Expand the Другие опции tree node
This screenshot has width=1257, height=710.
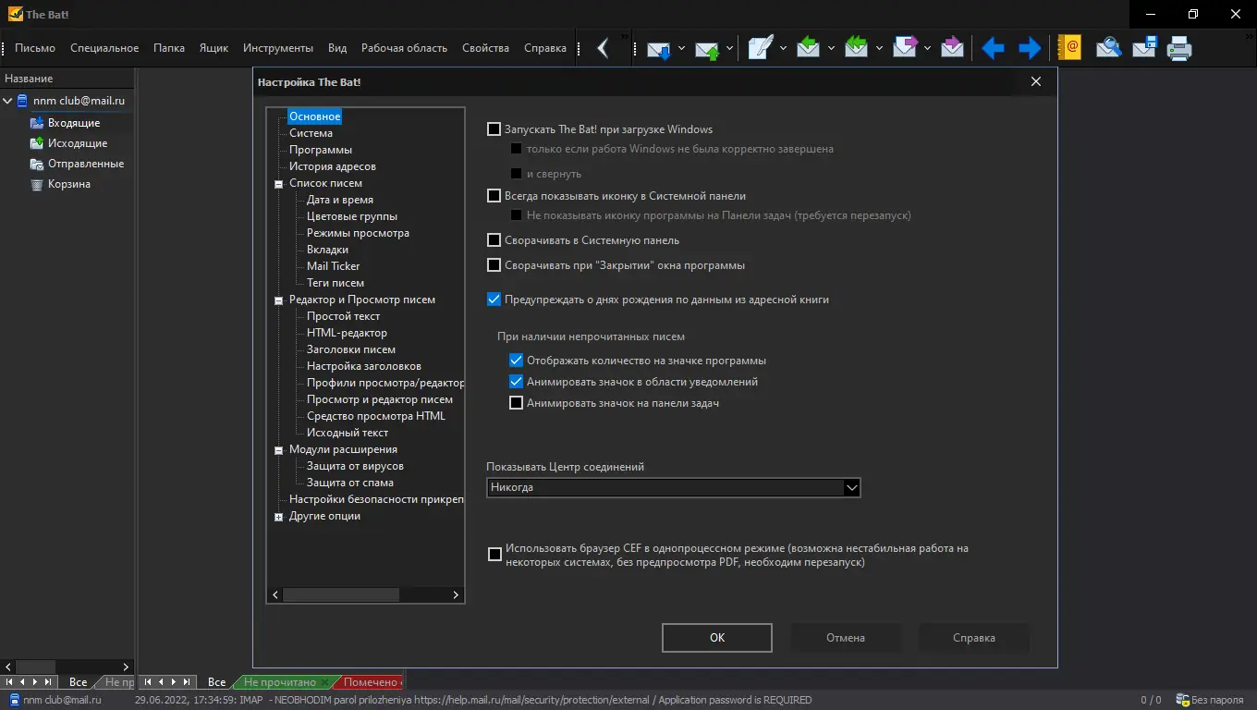pos(278,517)
